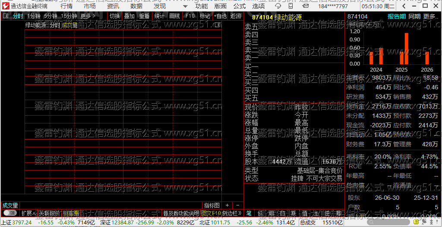Toggle the 弹 switch at bottom left
Image resolution: width=442 pixels, height=227 pixels.
pyautogui.click(x=10, y=213)
